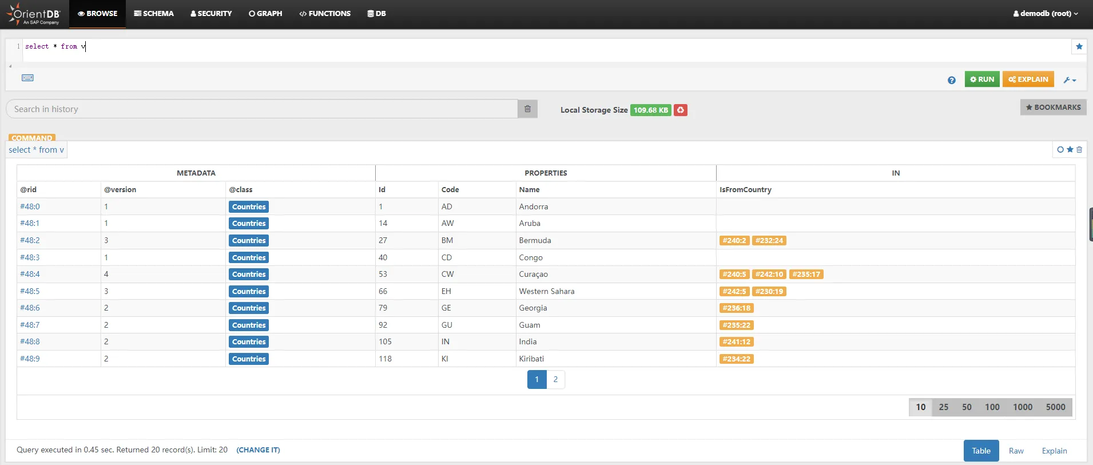Open the wrench settings dropdown
Viewport: 1093px width, 465px height.
1069,80
